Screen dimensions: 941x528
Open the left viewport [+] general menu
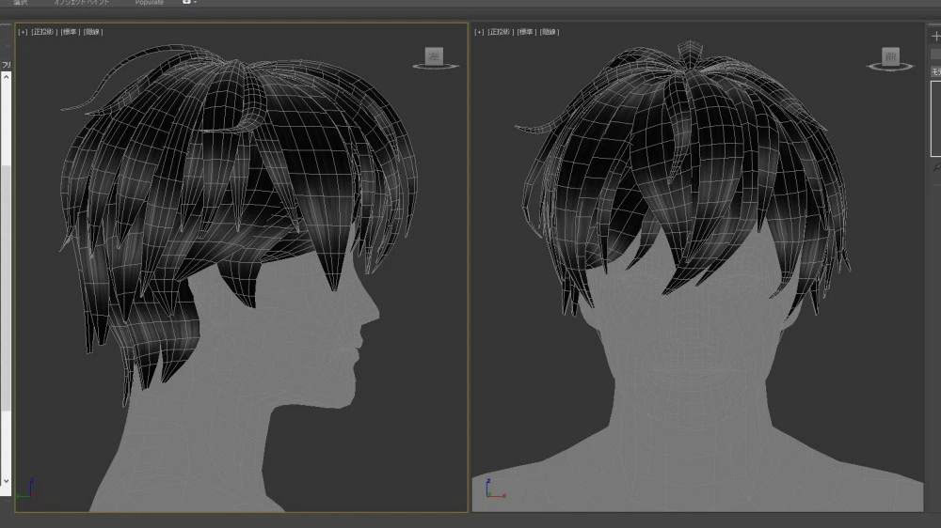coord(23,32)
